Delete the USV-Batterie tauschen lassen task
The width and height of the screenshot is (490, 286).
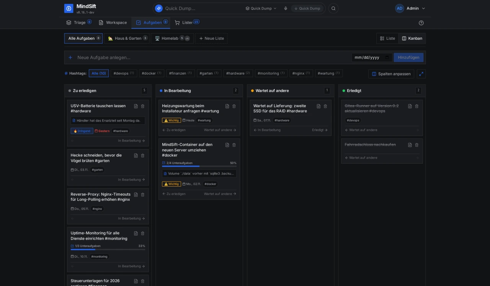coord(143,106)
